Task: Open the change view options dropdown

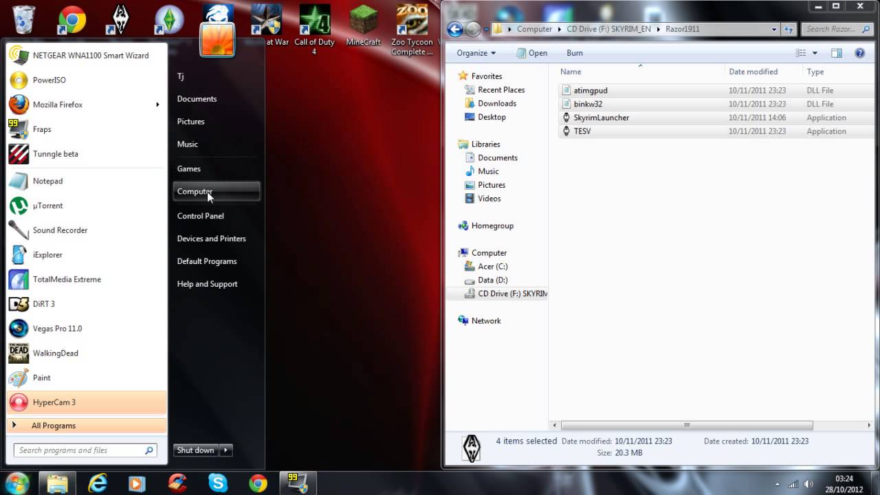Action: [815, 53]
